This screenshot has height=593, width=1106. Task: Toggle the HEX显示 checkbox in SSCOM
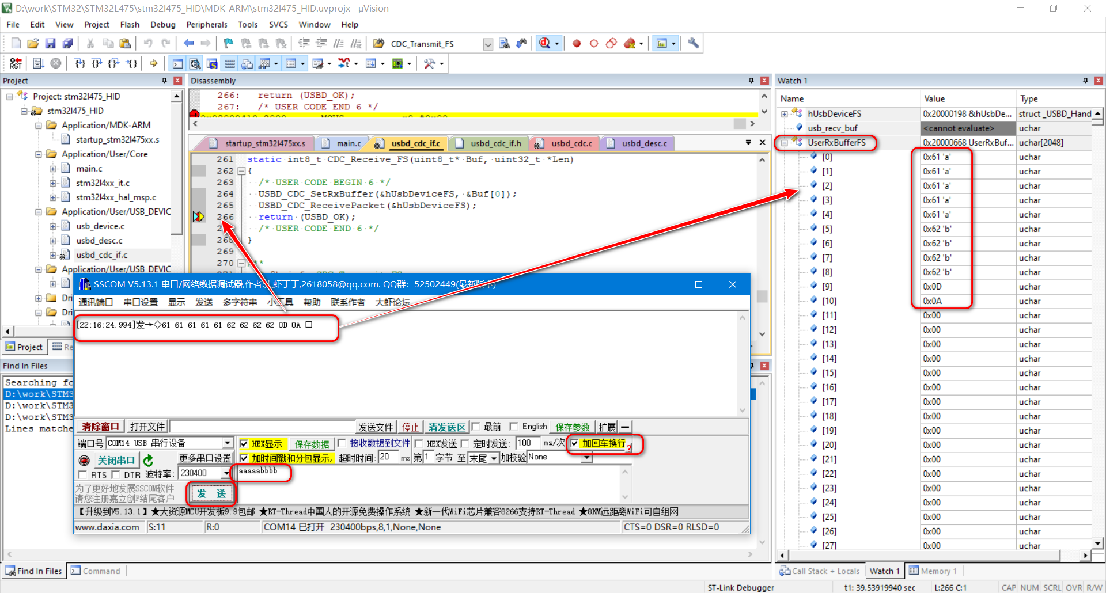(x=244, y=443)
